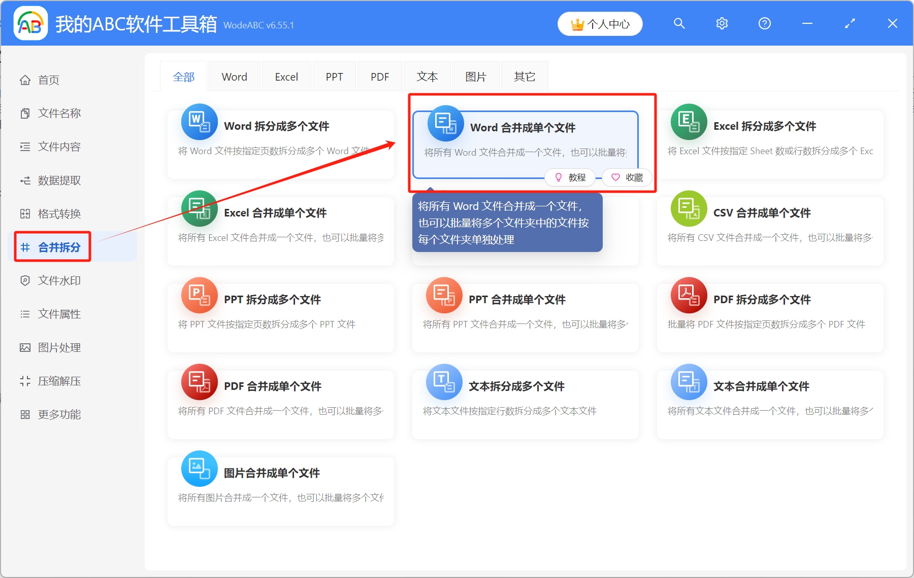Open settings via the gear icon

pyautogui.click(x=722, y=24)
